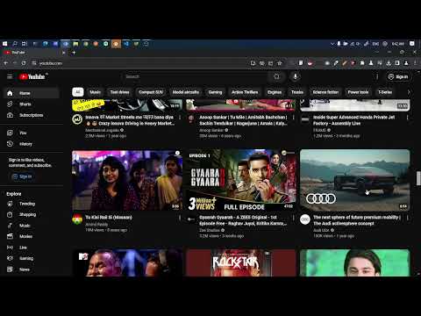
Task: Open channel avatar beside Innova Market Streets video
Action: point(77,119)
